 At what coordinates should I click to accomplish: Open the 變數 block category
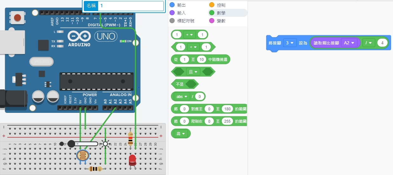coord(221,21)
